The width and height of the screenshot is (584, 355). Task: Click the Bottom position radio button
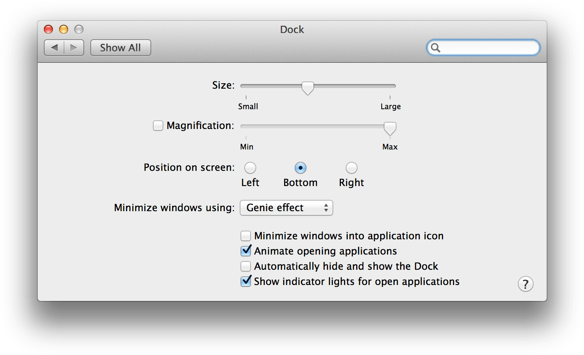click(x=301, y=167)
